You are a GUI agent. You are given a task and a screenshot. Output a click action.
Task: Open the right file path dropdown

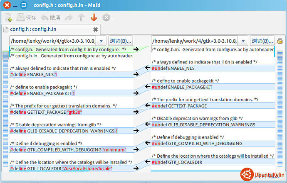click(243, 41)
